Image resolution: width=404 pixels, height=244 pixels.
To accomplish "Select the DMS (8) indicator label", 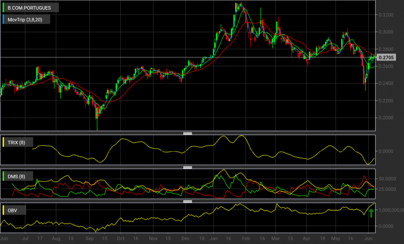I will pyautogui.click(x=16, y=177).
